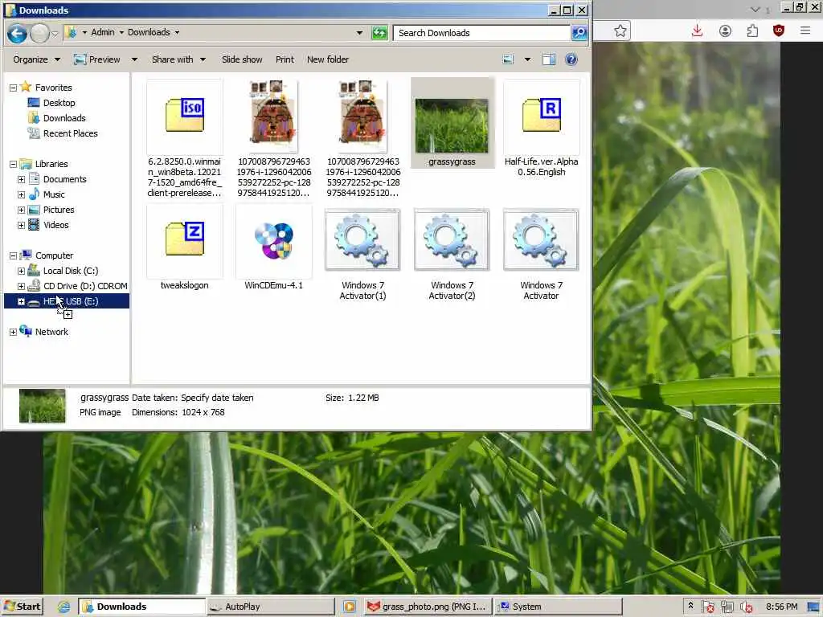Click Print in the toolbar
Image resolution: width=823 pixels, height=617 pixels.
285,59
